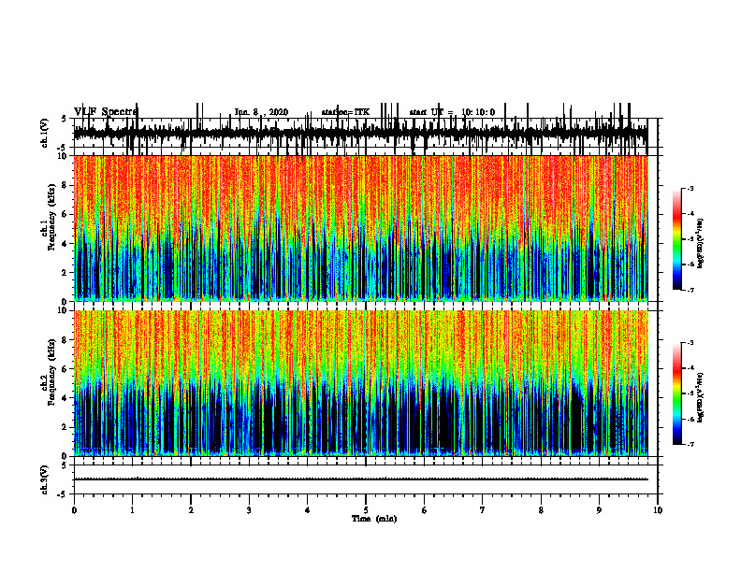Screen dimensions: 741x572
Task: Click the "start UT = 10:10:0" text
Action: click(x=452, y=112)
